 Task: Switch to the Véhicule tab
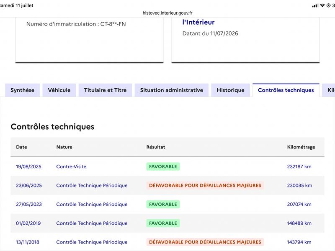pos(59,90)
